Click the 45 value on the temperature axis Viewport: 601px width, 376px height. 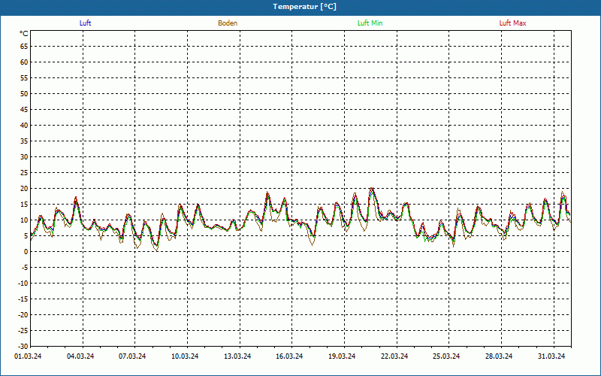[24, 109]
